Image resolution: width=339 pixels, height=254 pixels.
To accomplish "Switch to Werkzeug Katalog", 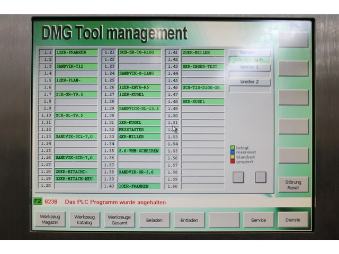I will 85,220.
